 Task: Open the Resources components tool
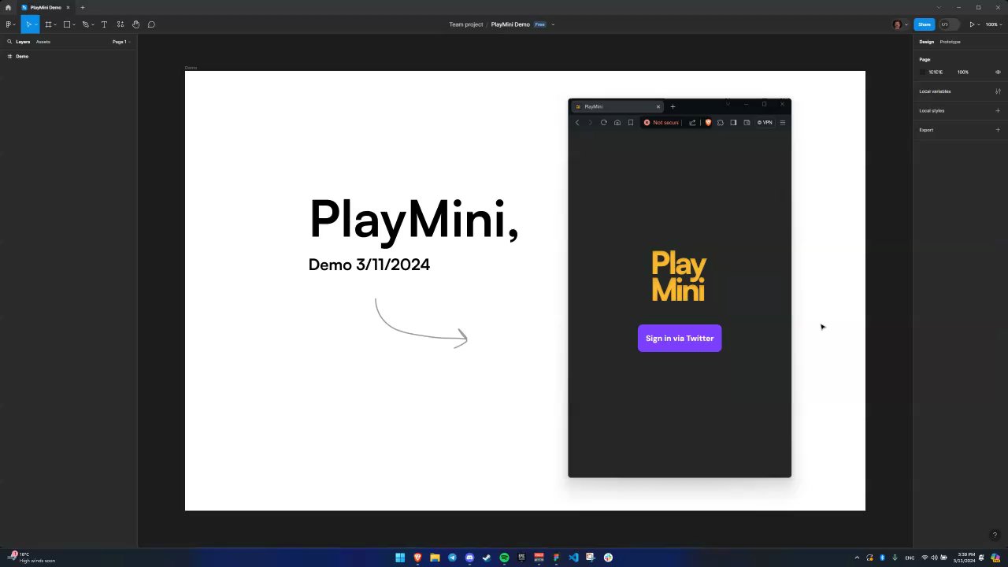[120, 24]
